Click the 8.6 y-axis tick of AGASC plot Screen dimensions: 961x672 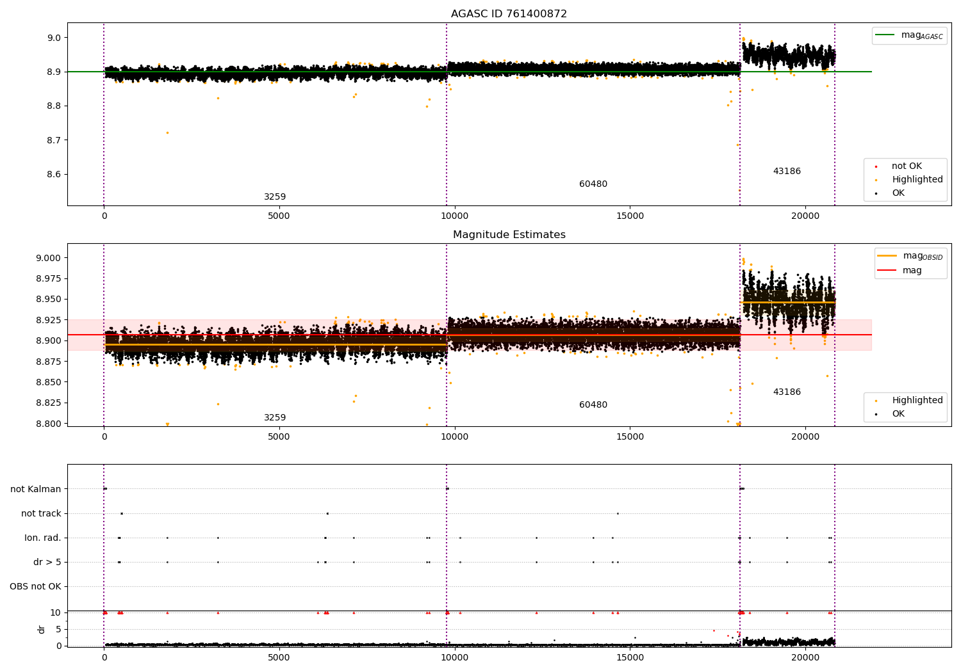[54, 175]
